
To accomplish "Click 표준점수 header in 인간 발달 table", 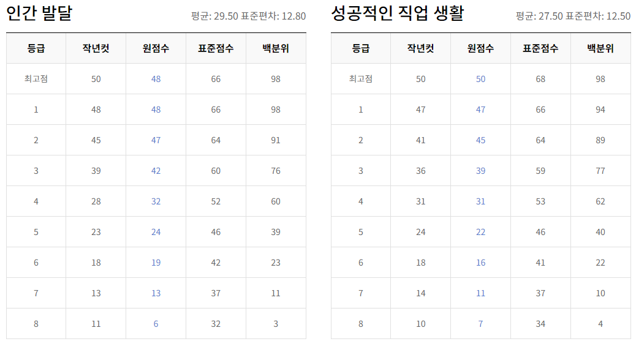I will click(x=216, y=48).
